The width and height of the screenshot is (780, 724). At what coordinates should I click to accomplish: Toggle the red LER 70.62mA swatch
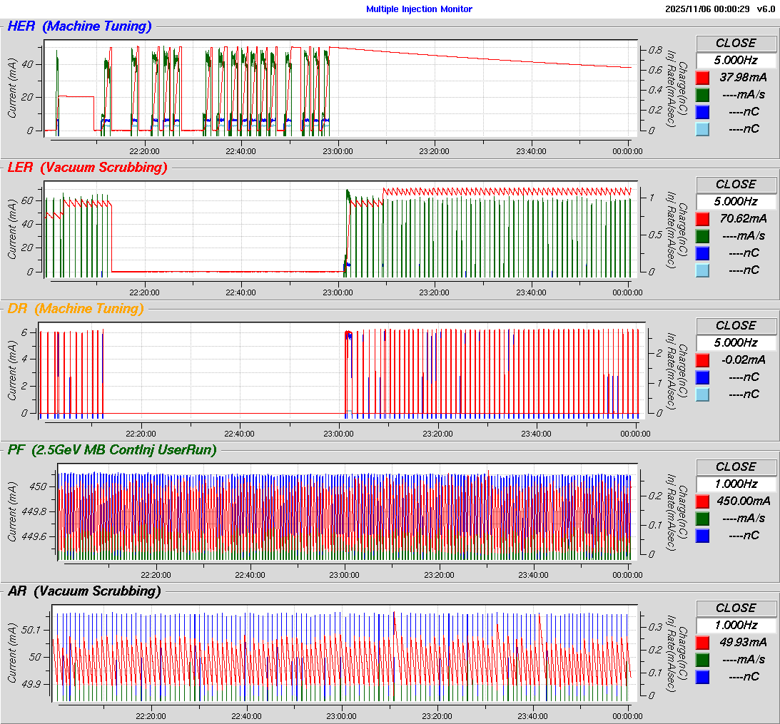coord(703,219)
